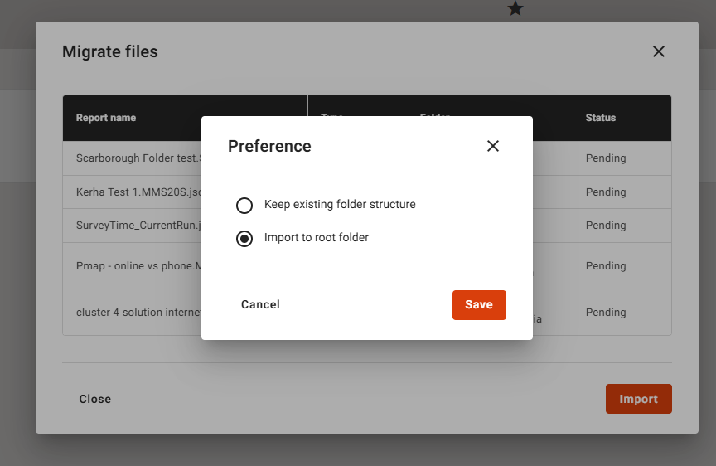Image resolution: width=716 pixels, height=466 pixels.
Task: Choose the Import to root folder radio
Action: tap(244, 239)
